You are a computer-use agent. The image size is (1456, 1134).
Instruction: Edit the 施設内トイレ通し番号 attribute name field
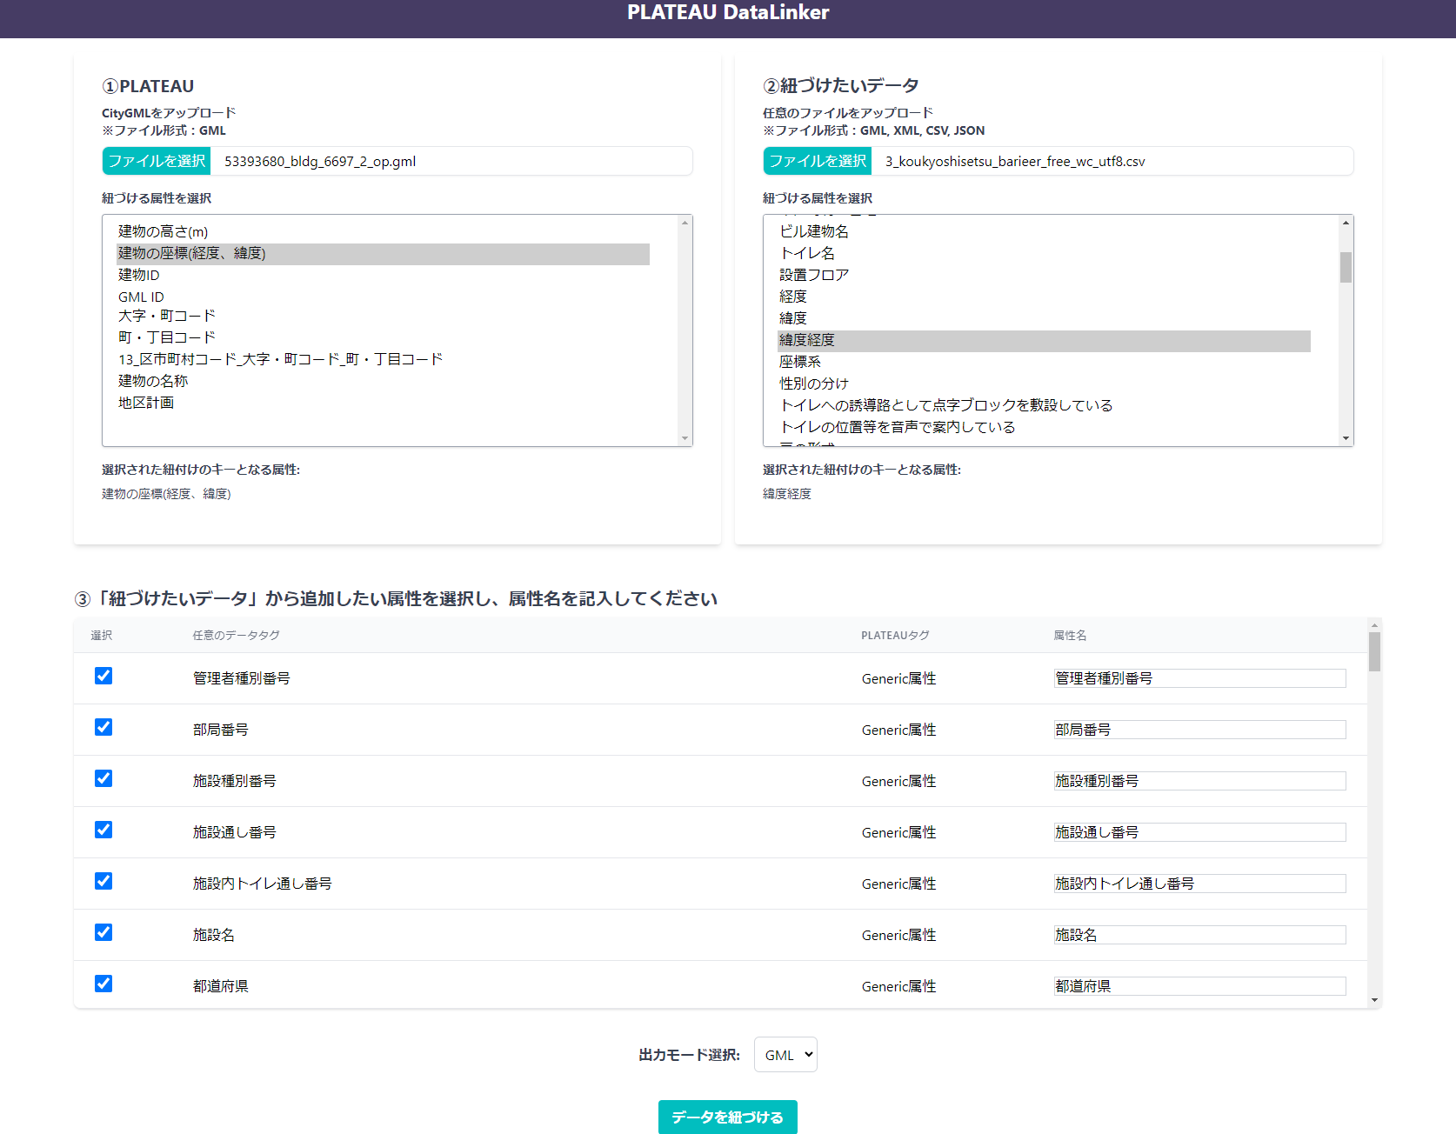(1199, 884)
